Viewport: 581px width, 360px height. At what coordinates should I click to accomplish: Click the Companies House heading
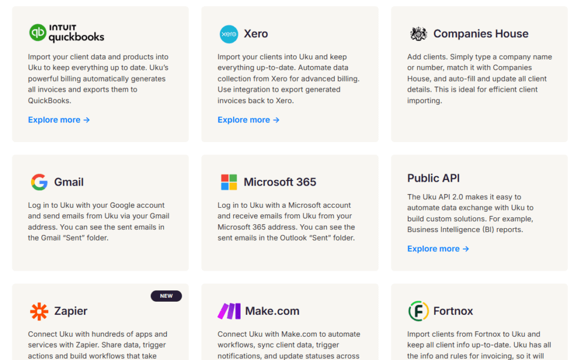(x=481, y=34)
